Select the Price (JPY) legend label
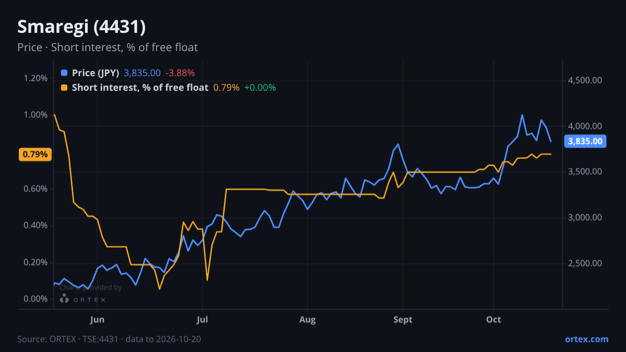The image size is (626, 352). tap(95, 73)
